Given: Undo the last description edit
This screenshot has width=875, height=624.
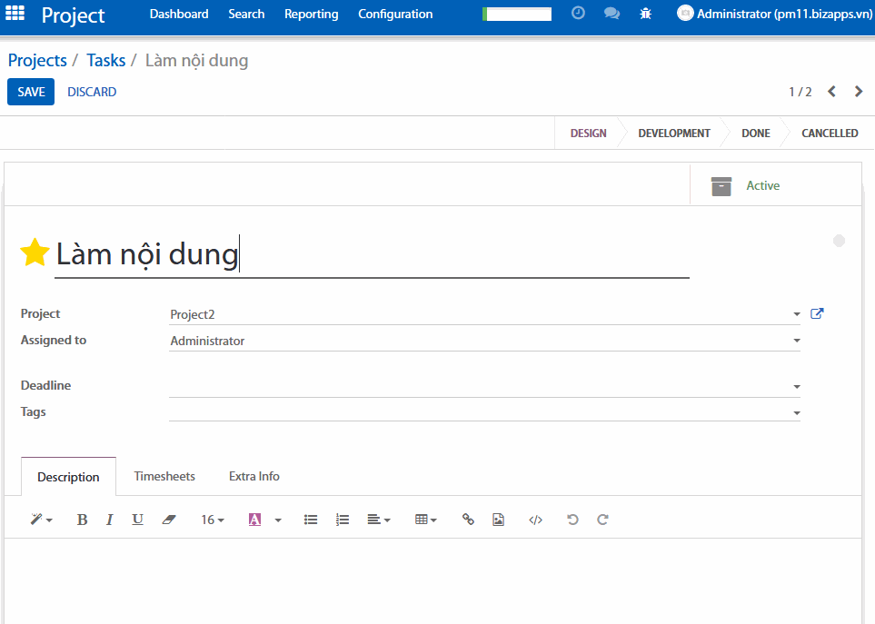Looking at the screenshot, I should [x=572, y=520].
